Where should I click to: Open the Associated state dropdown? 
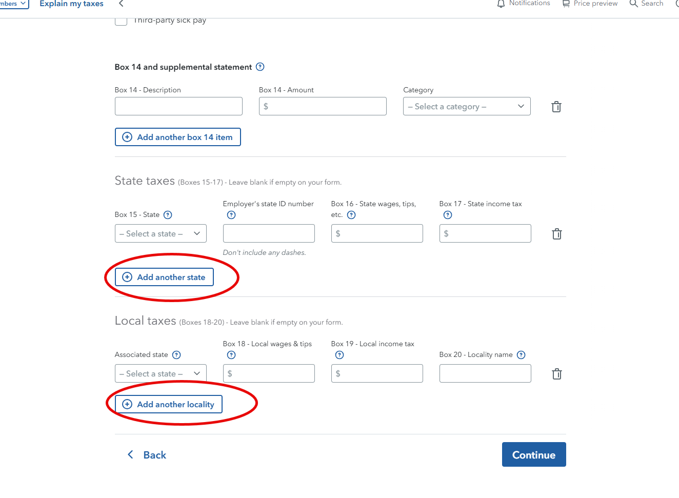pyautogui.click(x=161, y=373)
